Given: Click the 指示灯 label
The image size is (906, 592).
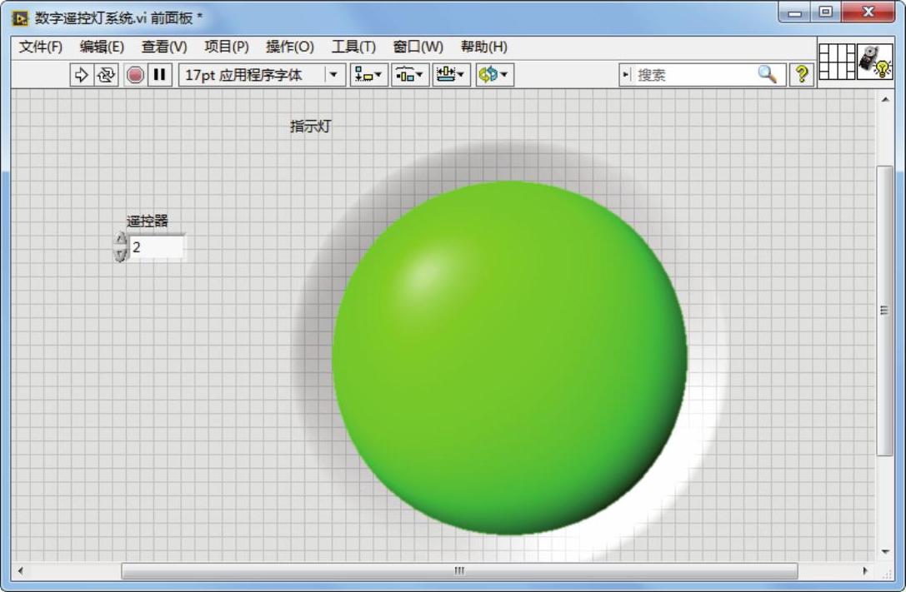Looking at the screenshot, I should [310, 127].
